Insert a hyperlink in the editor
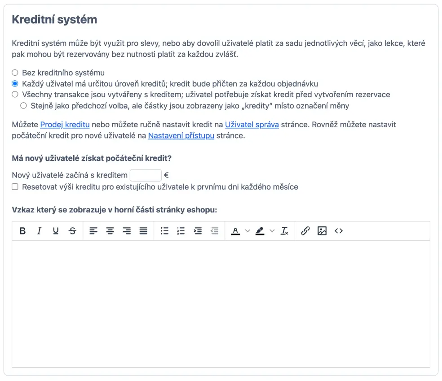This screenshot has height=381, width=442. [305, 231]
